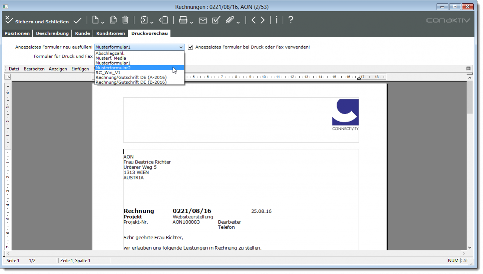
Task: Click the printer icon in toolbar
Action: click(183, 20)
